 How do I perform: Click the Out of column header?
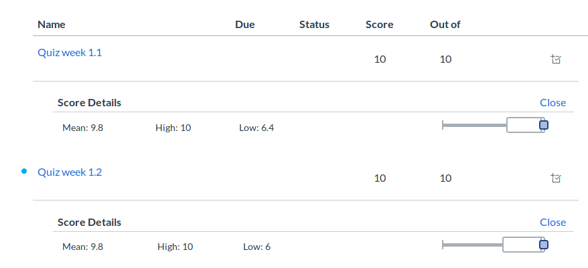click(445, 25)
